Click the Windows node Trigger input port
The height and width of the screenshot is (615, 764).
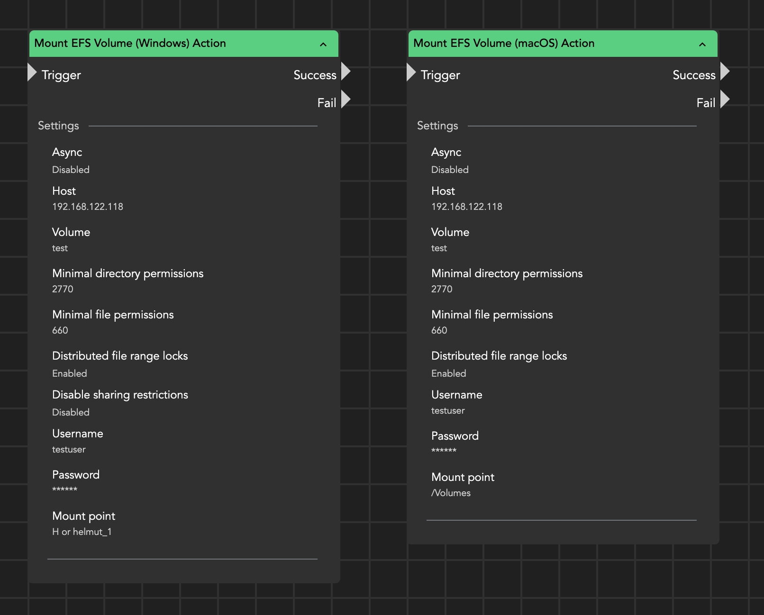coord(32,72)
